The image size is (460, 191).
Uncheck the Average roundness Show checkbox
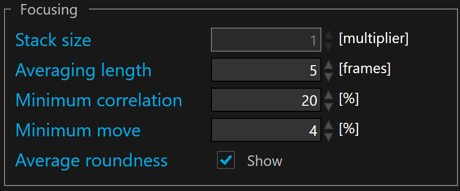coord(226,160)
